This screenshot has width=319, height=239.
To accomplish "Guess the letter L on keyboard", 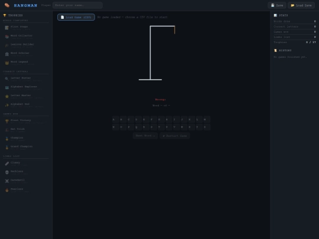I will [199, 119].
